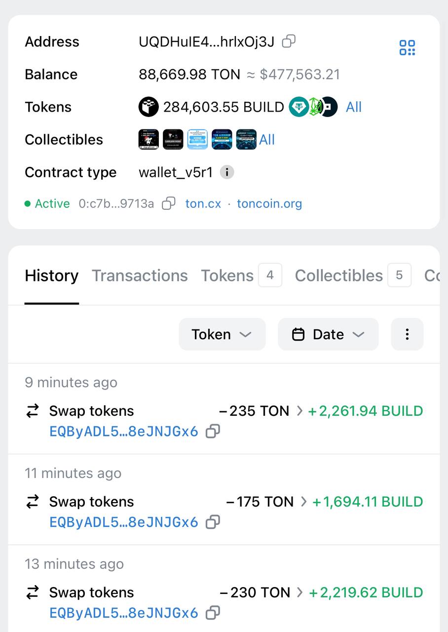Switch to the Transactions tab

140,276
